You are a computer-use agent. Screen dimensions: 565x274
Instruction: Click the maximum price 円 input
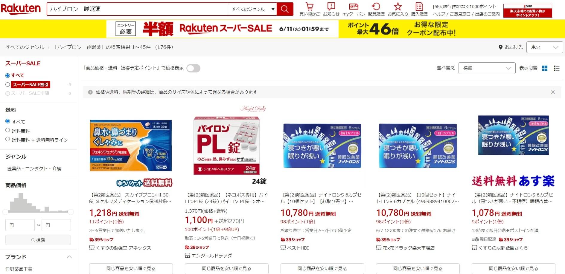click(x=56, y=225)
